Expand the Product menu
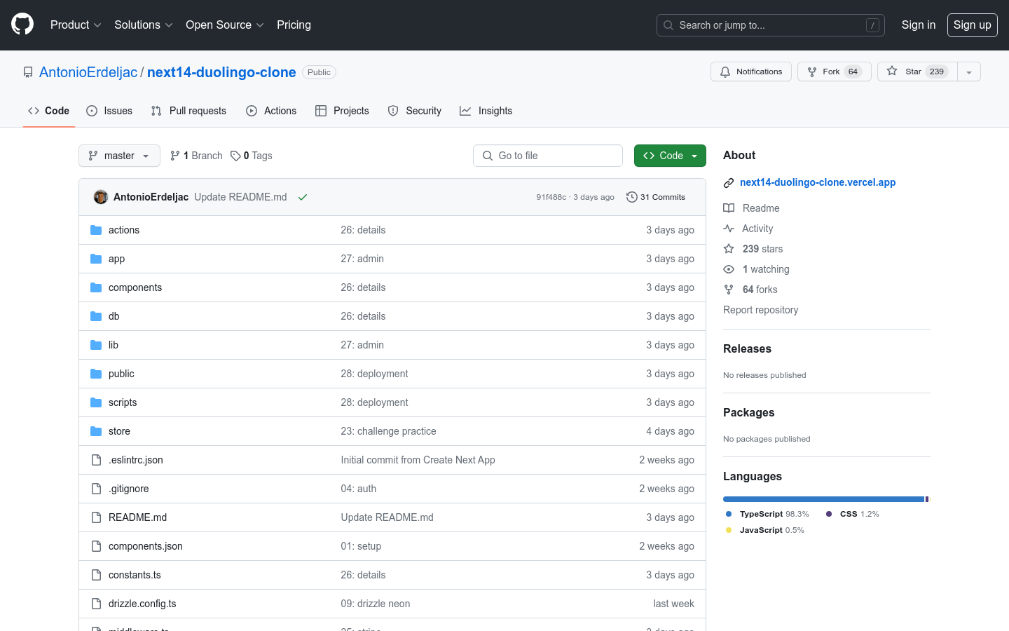The width and height of the screenshot is (1009, 631). click(x=76, y=25)
